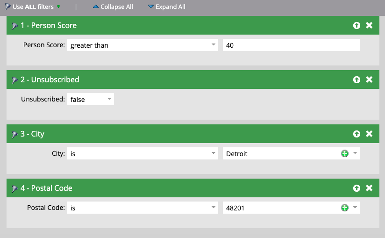385x238 pixels.
Task: Add another Postal Code value with plus icon
Action: click(x=345, y=208)
